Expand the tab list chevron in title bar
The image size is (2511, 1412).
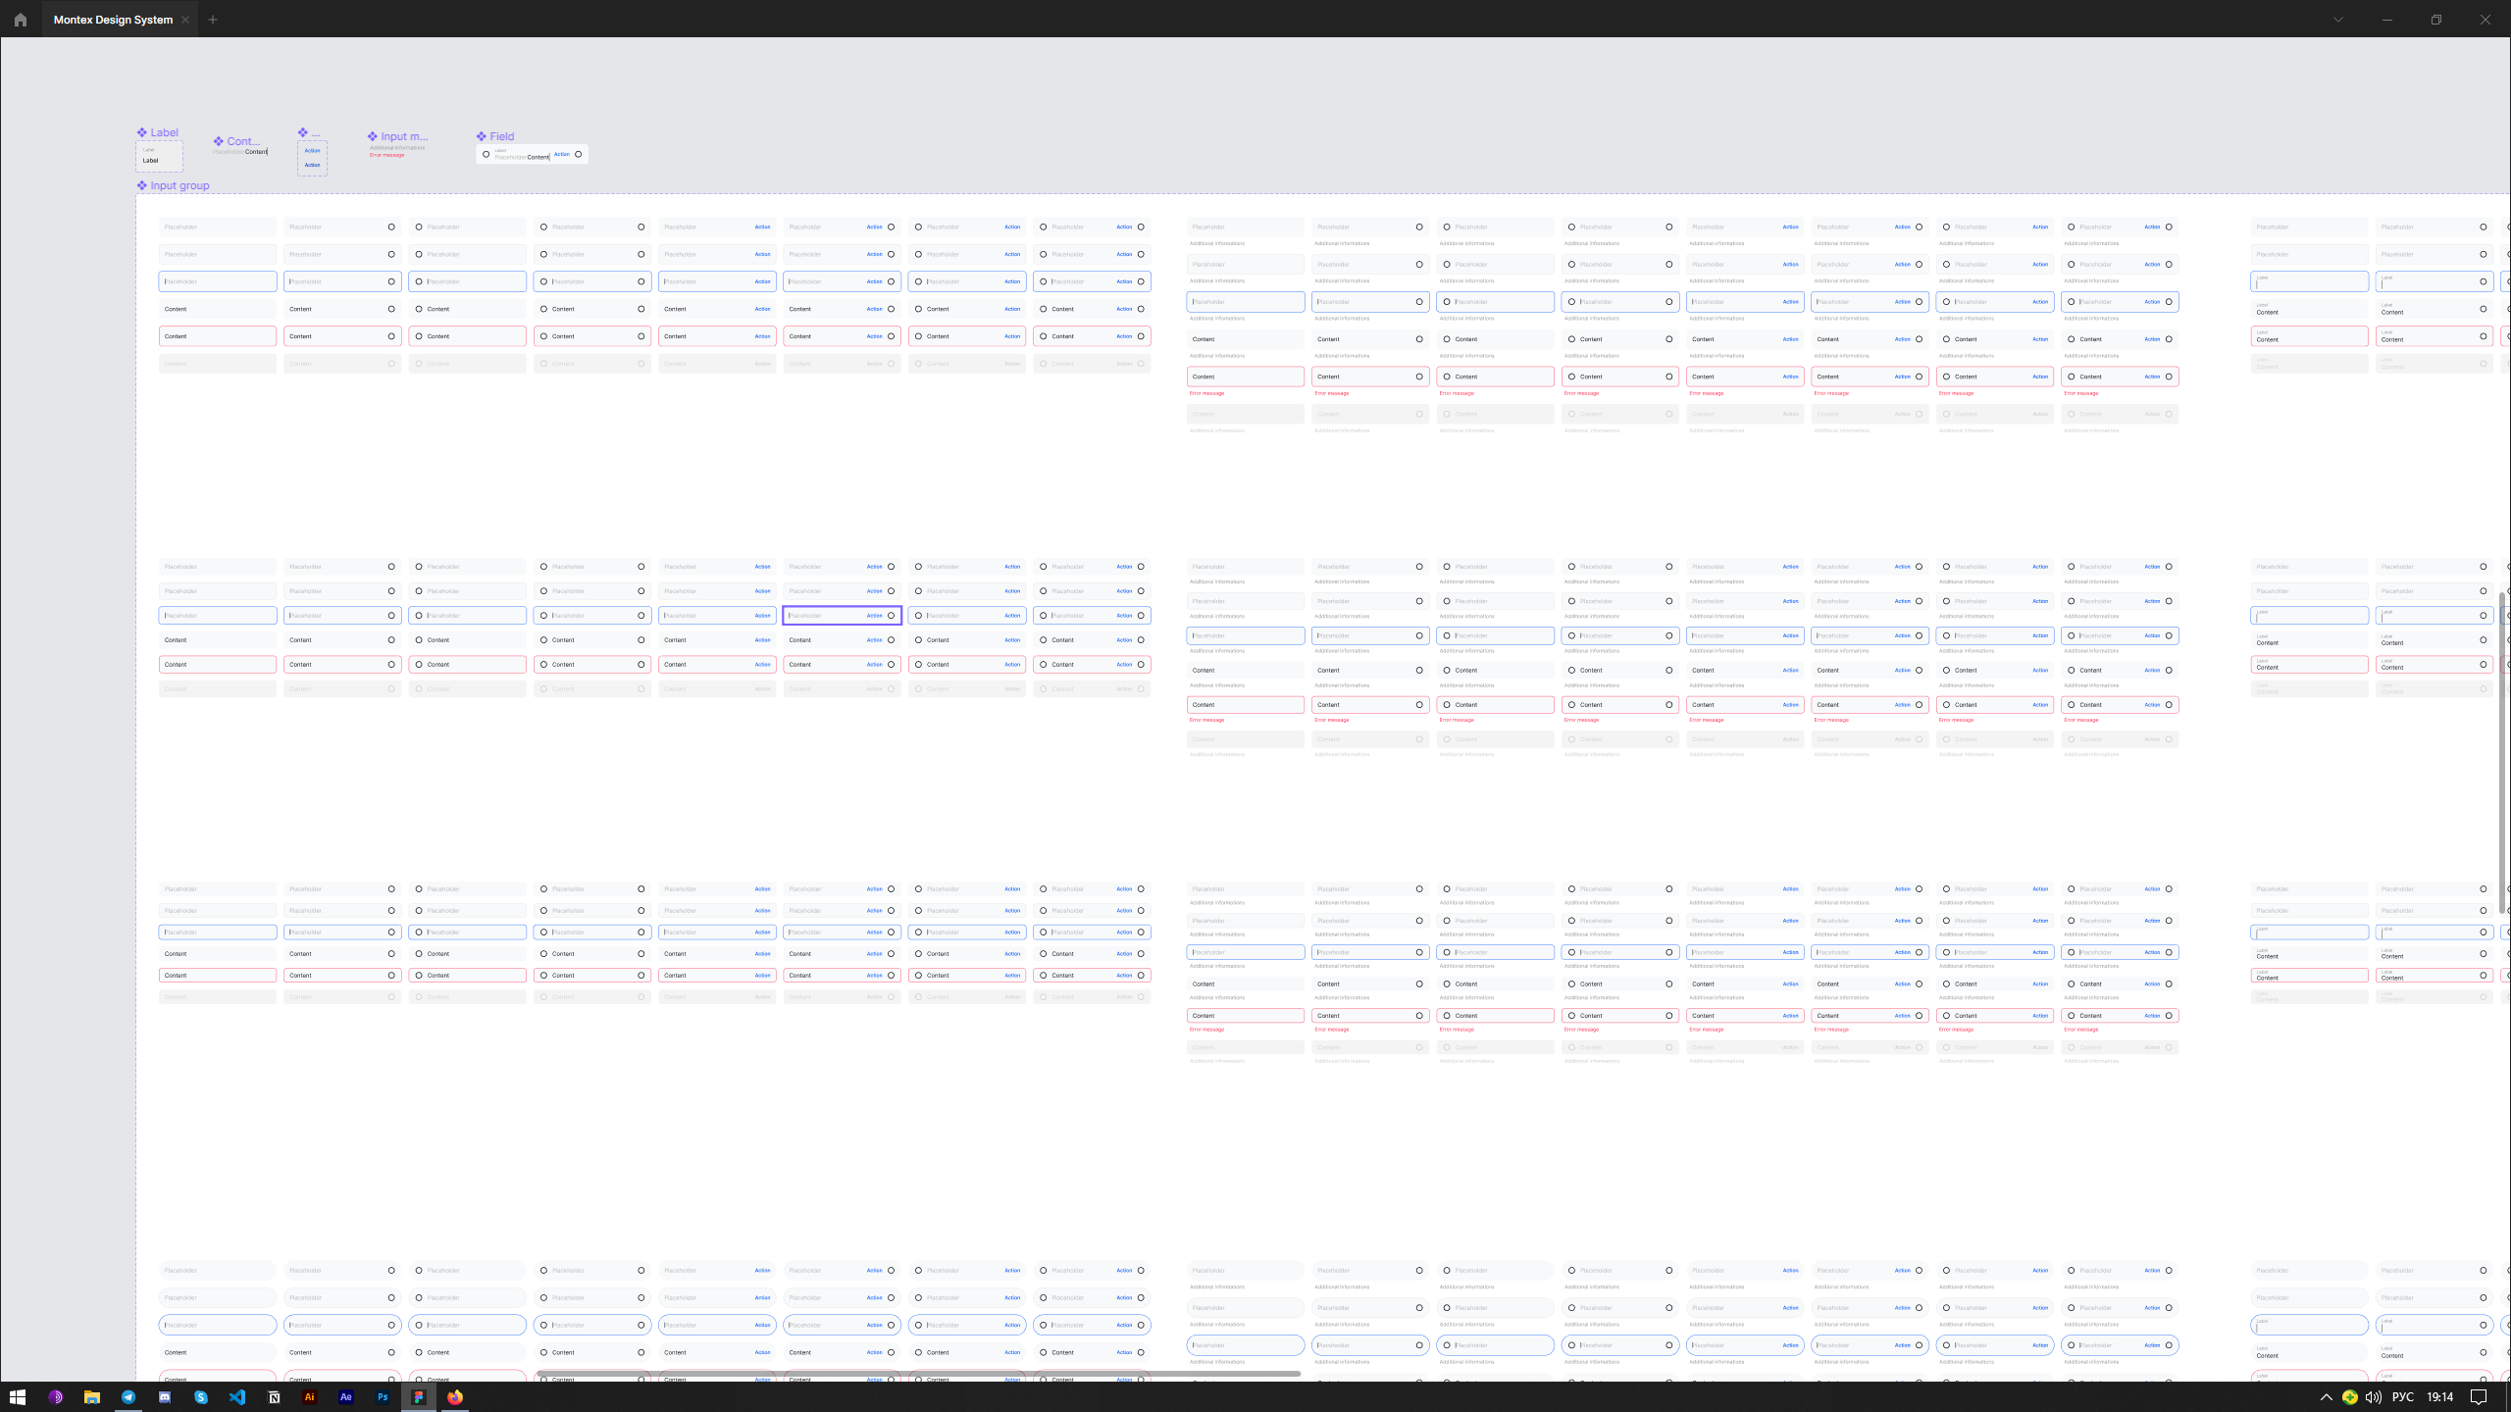click(x=2338, y=20)
